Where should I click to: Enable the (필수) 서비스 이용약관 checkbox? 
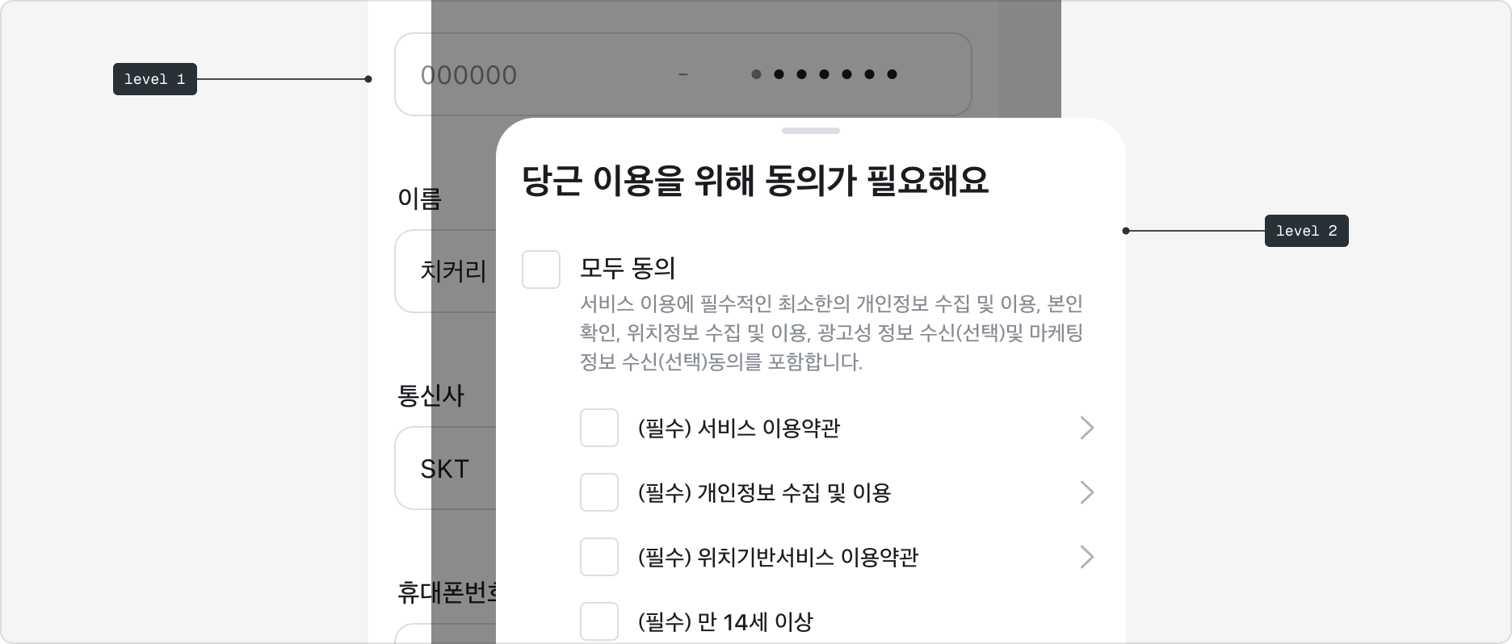coord(598,428)
